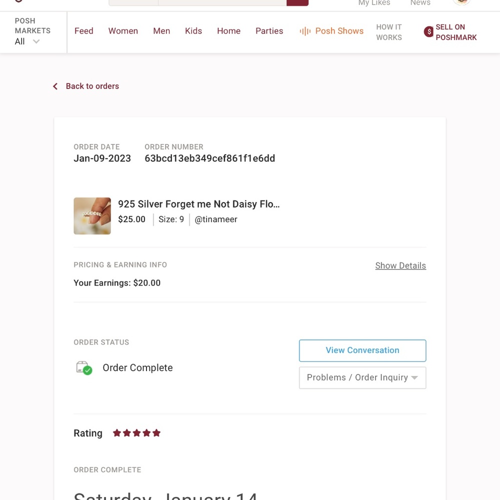
Task: Expand the Posh Markets All dropdown
Action: [27, 41]
